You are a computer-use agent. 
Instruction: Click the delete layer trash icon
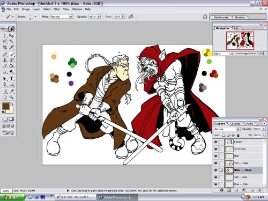click(x=259, y=190)
